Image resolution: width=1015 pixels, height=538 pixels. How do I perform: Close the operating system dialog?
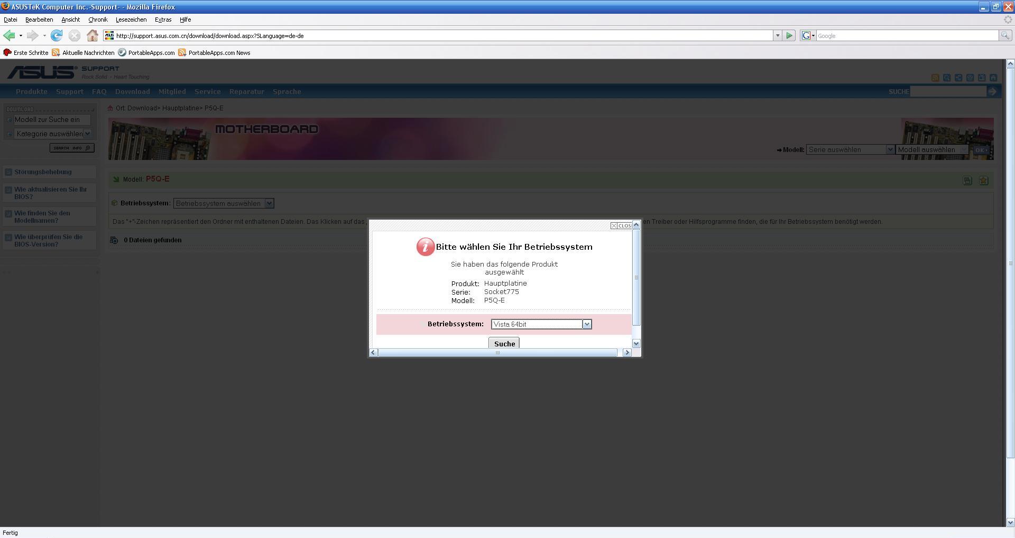[621, 225]
